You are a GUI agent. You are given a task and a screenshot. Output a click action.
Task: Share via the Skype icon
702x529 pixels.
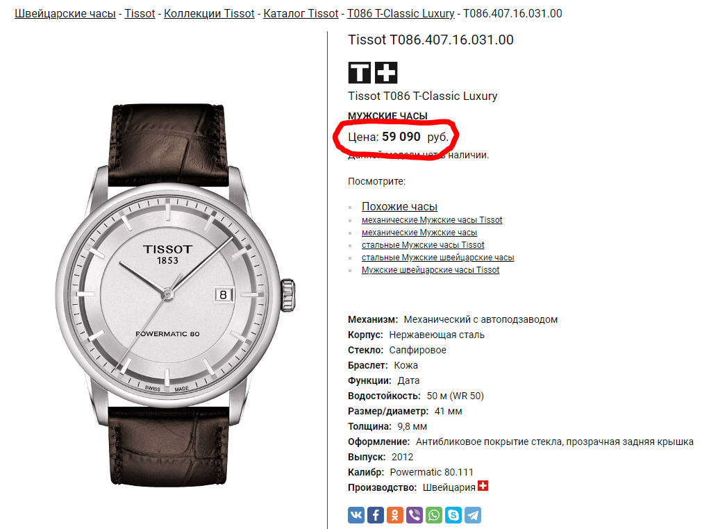coord(453,515)
